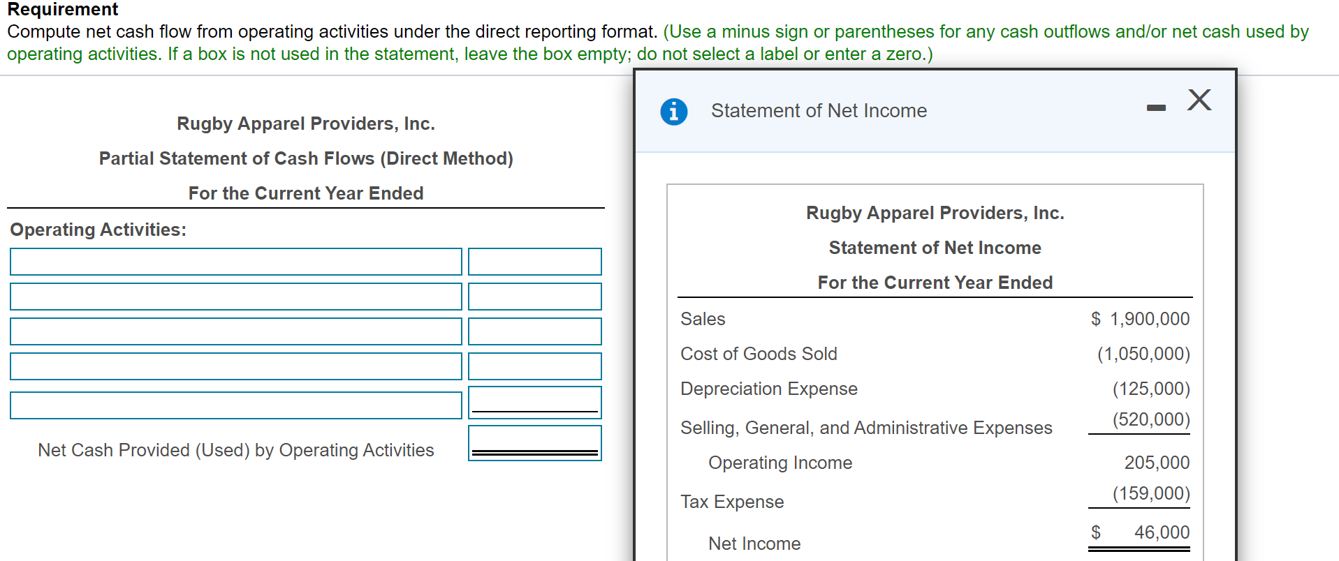Click the Operating Activities heading

tap(97, 229)
